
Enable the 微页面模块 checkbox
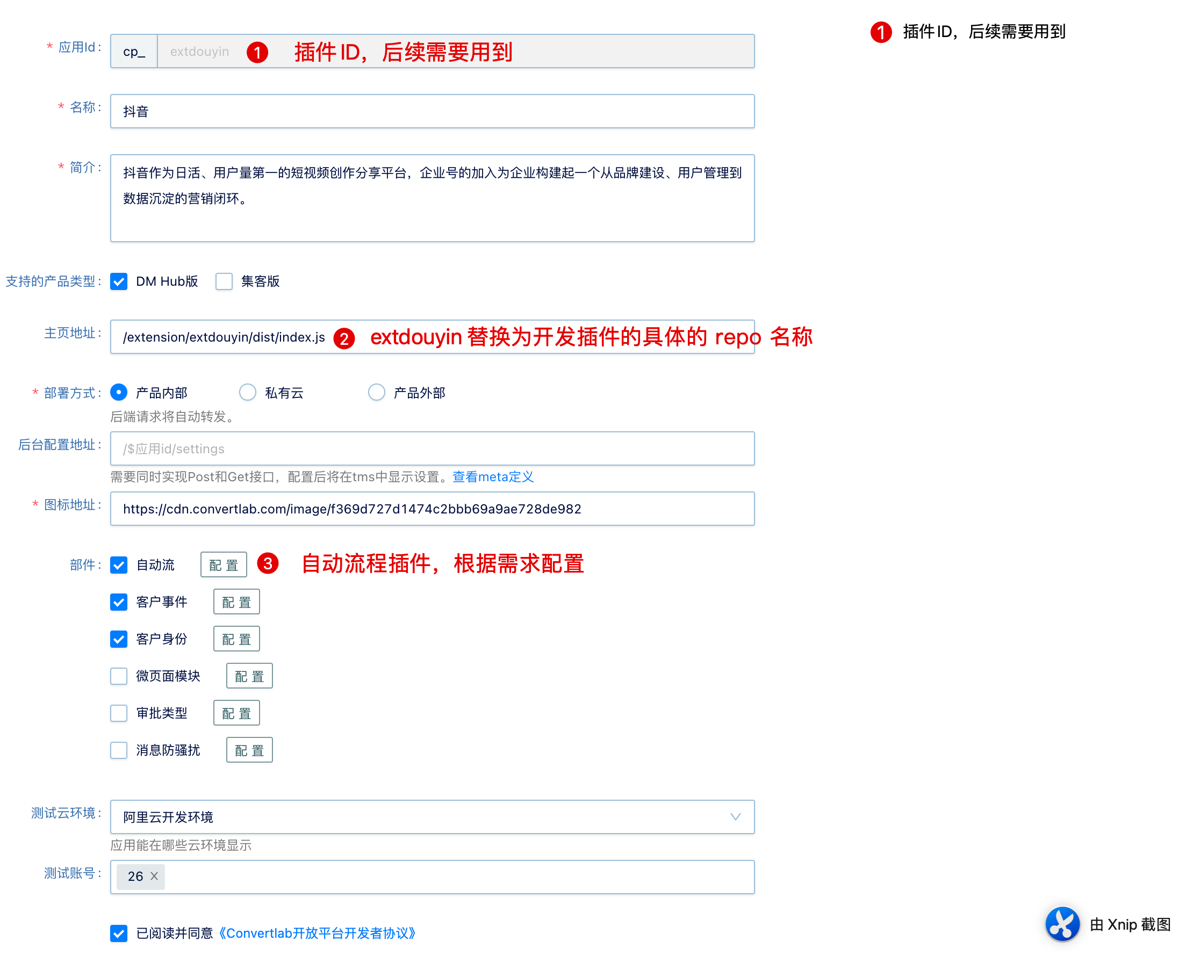[x=119, y=676]
